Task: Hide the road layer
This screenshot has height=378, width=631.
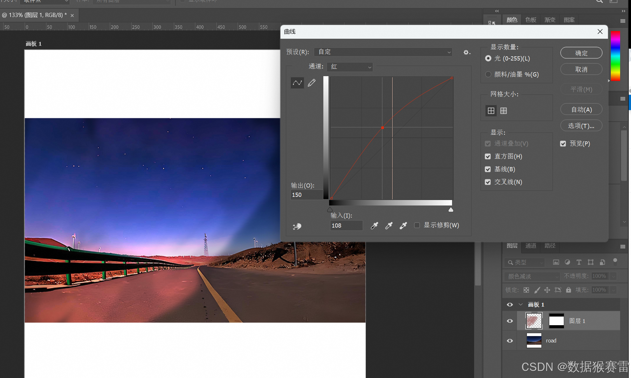Action: [510, 341]
